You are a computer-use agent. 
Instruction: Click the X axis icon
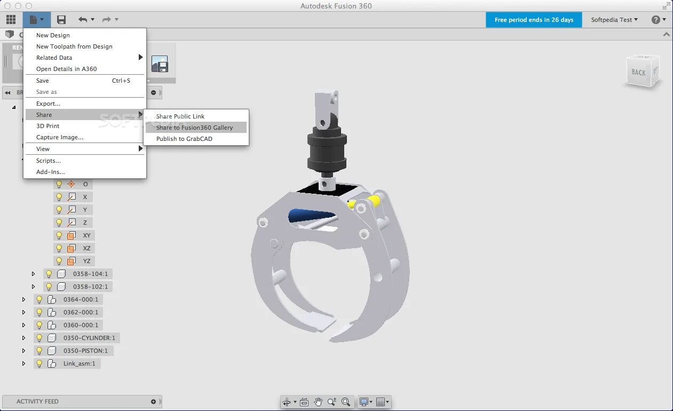coord(72,197)
